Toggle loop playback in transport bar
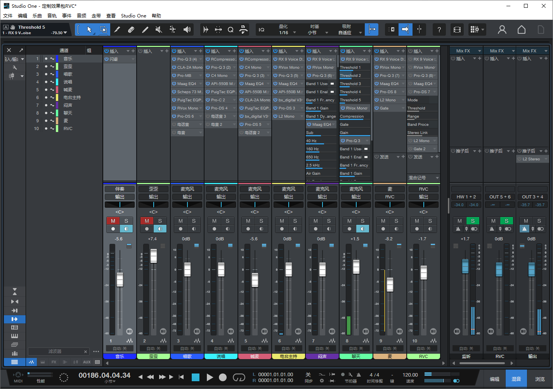553x389 pixels. pyautogui.click(x=239, y=377)
